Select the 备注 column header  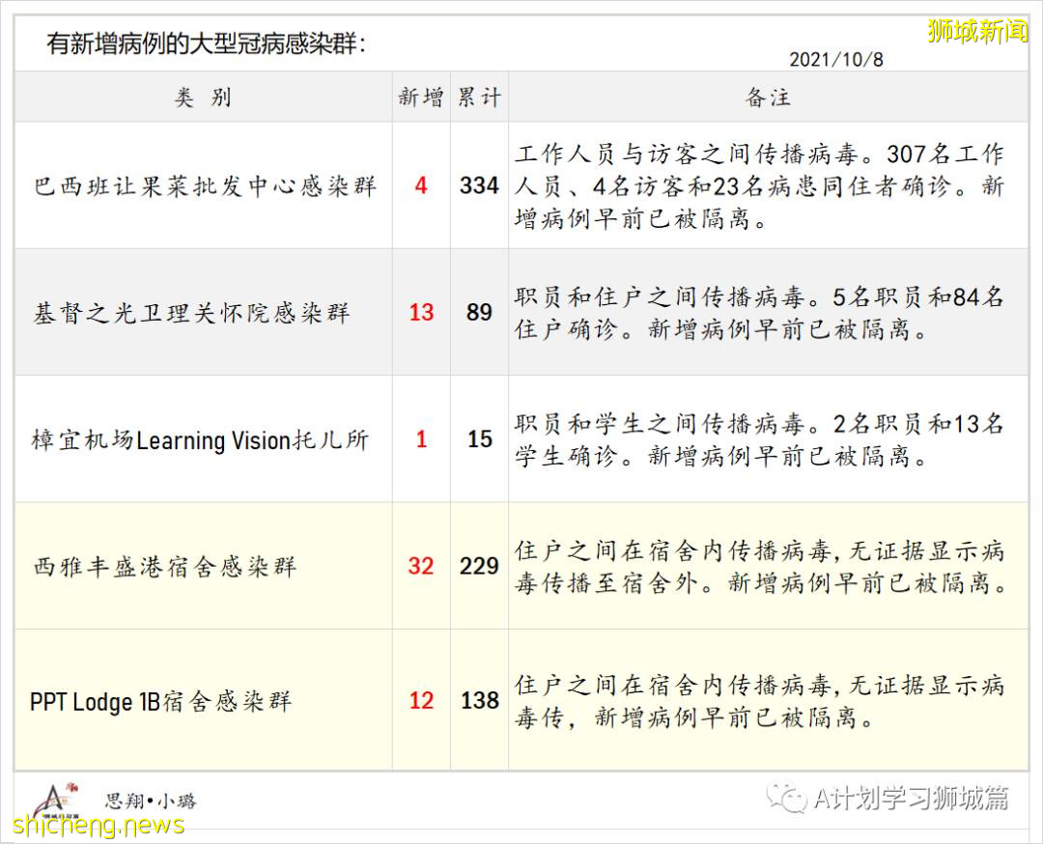click(768, 98)
